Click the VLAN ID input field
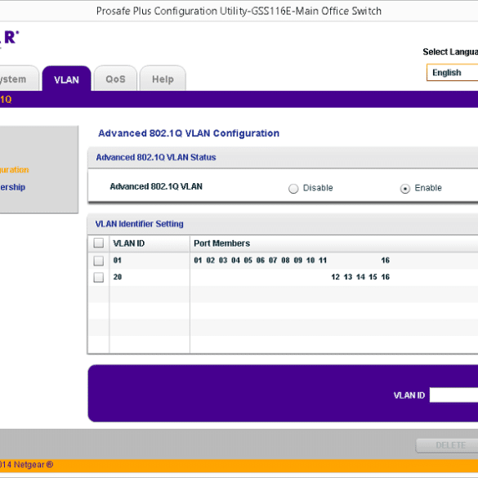478x478 pixels. click(x=453, y=395)
